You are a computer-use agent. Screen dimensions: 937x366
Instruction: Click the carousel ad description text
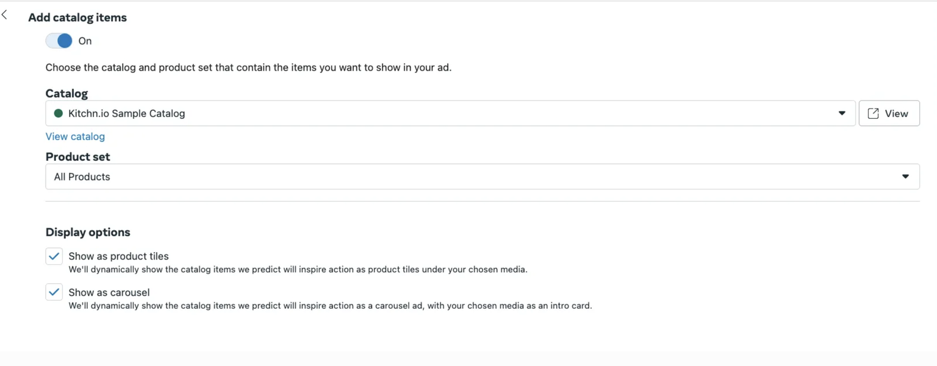click(x=330, y=306)
